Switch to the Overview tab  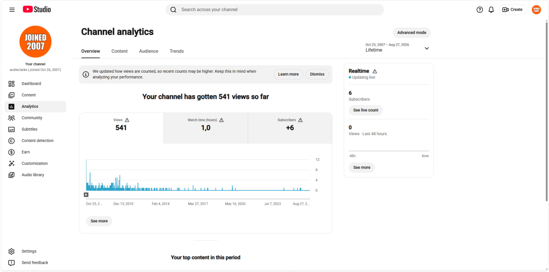(x=90, y=51)
